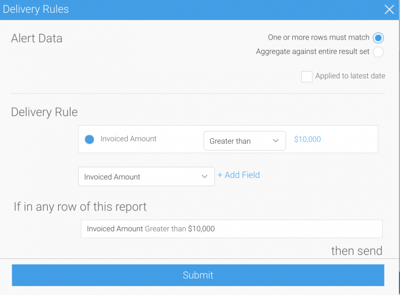The width and height of the screenshot is (400, 295).
Task: Choose 'Aggregate against entire result set' radio
Action: point(378,52)
